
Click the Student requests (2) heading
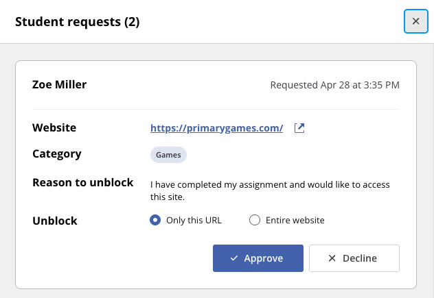(x=77, y=21)
